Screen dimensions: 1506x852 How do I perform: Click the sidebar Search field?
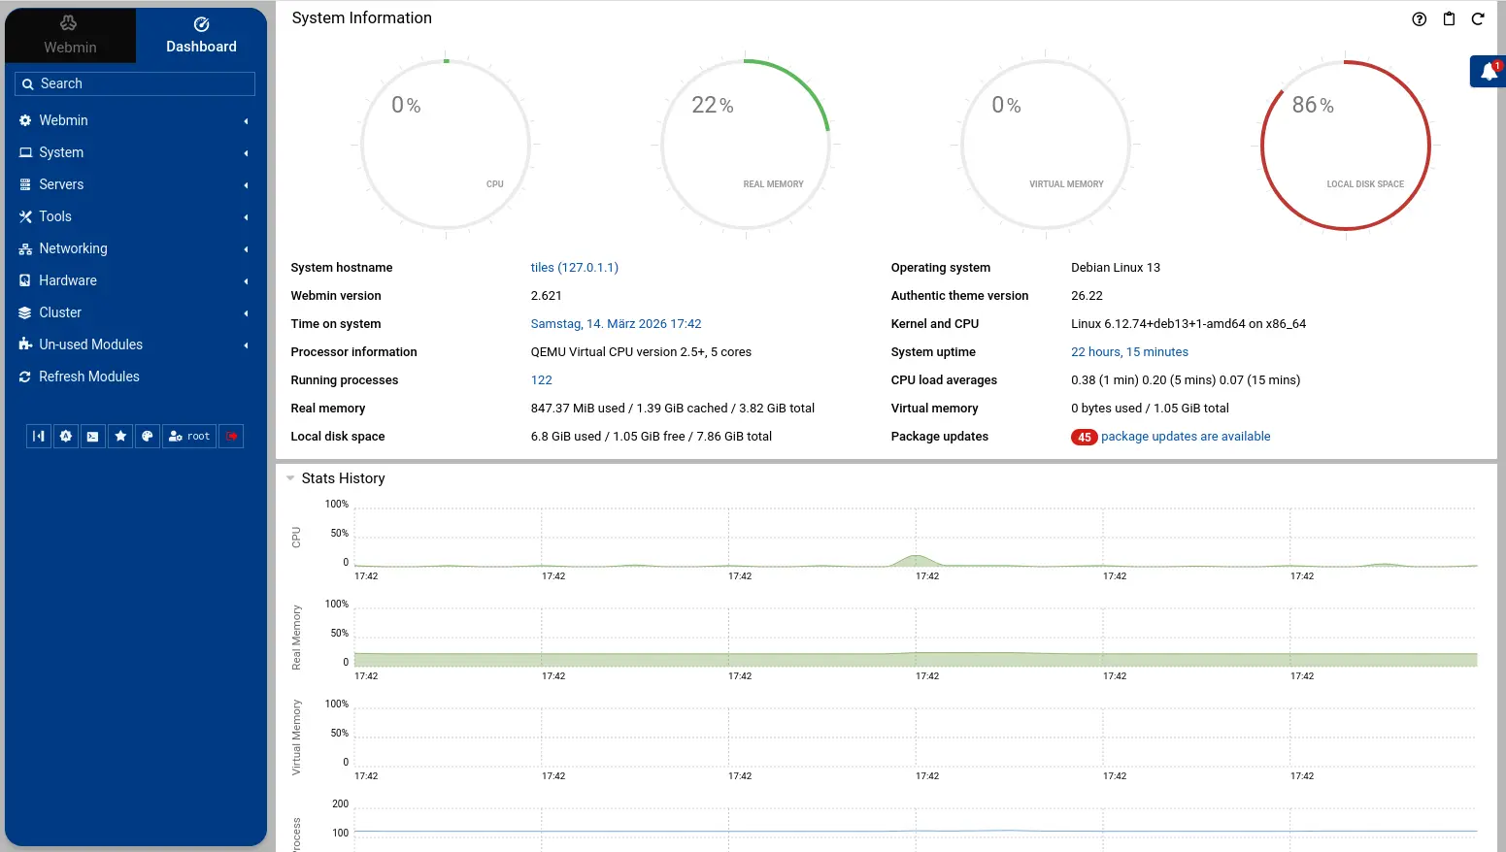pyautogui.click(x=136, y=84)
